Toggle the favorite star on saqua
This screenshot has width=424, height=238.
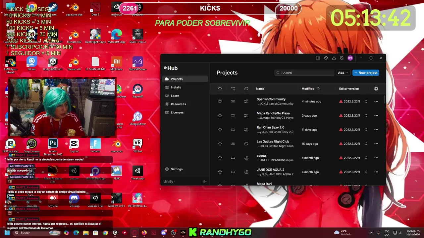point(220,158)
